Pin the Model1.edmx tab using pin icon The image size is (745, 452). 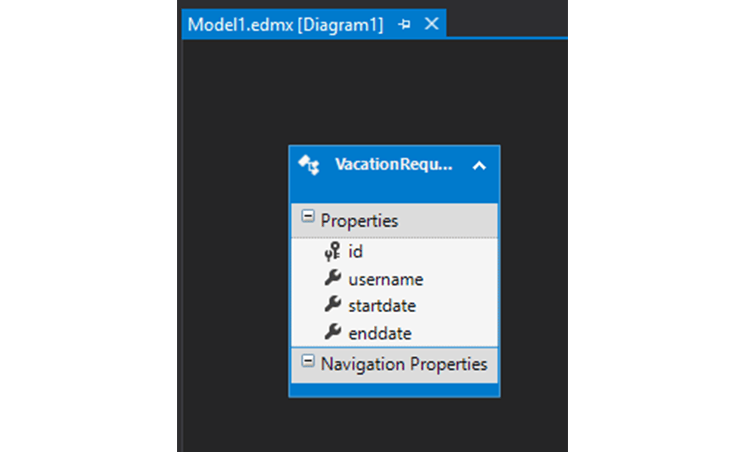404,24
